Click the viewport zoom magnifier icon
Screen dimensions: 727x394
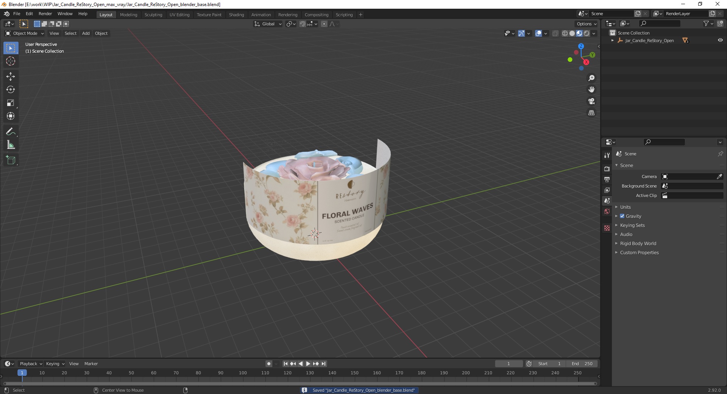click(591, 78)
